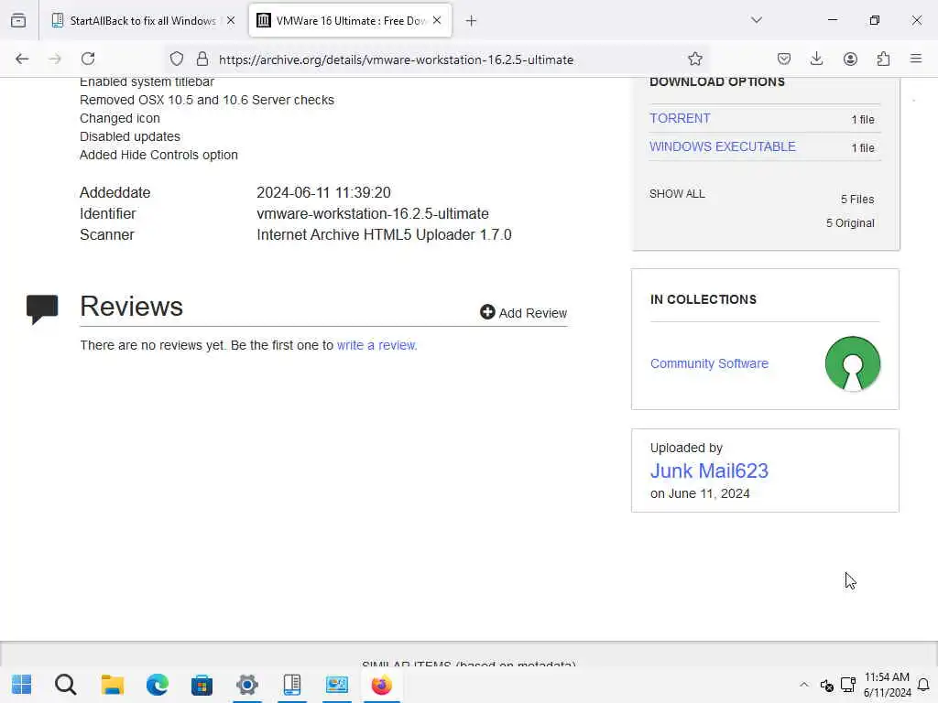The image size is (938, 703).
Task: Expand the list all tabs chevron
Action: (x=757, y=20)
